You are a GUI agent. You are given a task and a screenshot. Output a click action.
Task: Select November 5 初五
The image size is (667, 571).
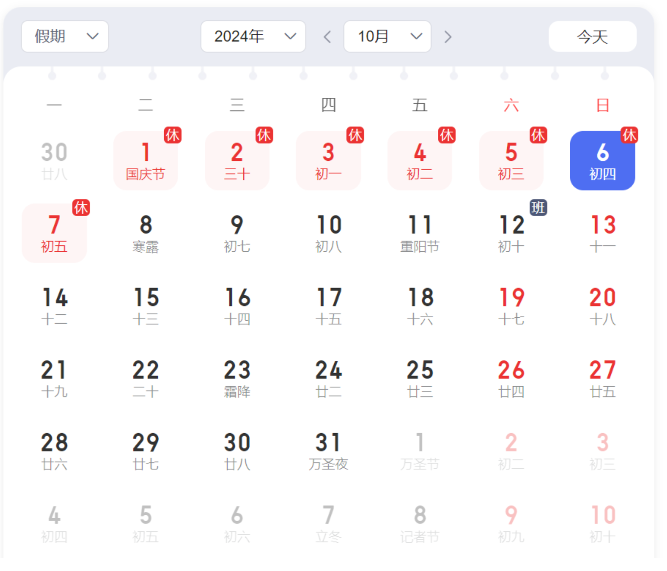pyautogui.click(x=146, y=524)
